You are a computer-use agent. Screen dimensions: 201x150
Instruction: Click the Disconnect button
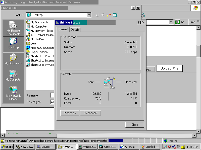tap(90, 113)
